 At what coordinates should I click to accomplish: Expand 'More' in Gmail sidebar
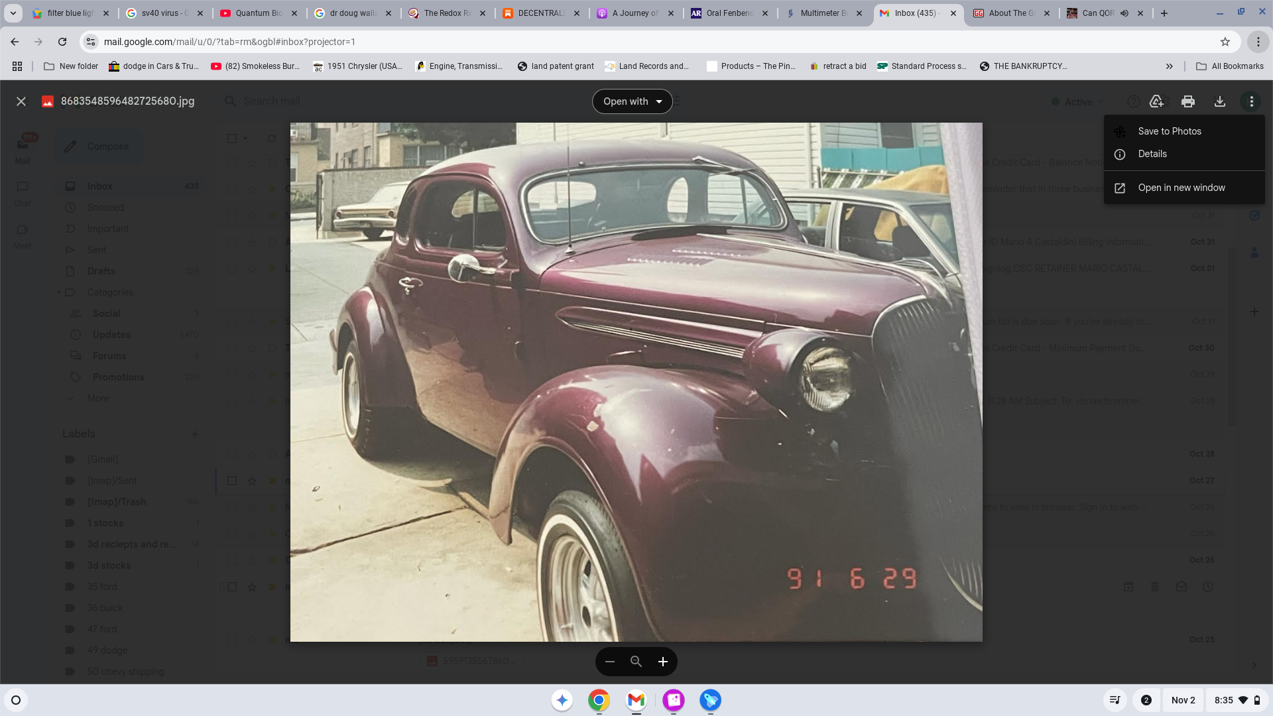click(98, 398)
